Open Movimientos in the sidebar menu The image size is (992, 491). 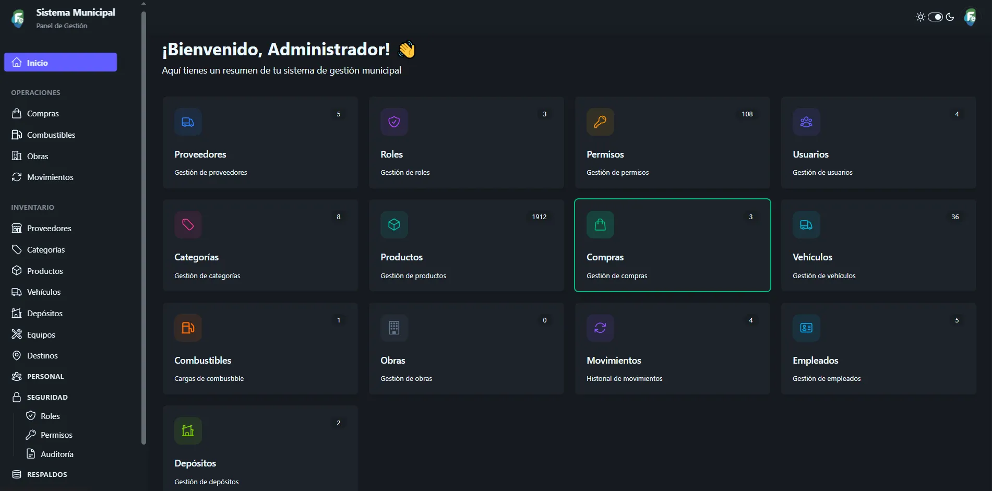tap(61, 177)
